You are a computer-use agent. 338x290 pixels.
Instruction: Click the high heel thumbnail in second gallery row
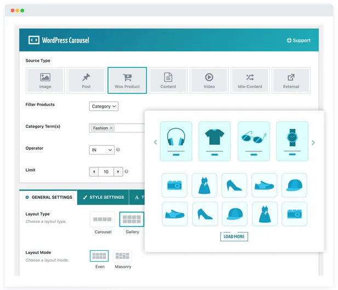point(205,214)
